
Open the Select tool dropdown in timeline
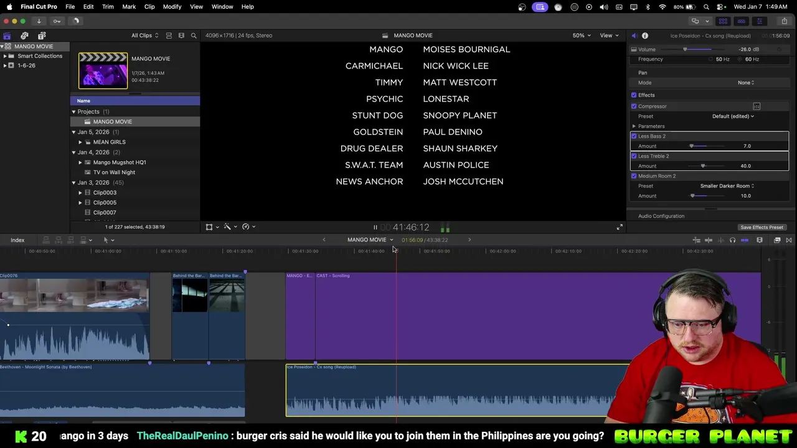[108, 240]
